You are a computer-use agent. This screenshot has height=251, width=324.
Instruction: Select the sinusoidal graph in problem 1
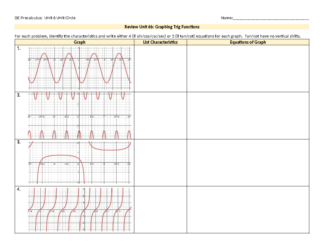(x=79, y=68)
